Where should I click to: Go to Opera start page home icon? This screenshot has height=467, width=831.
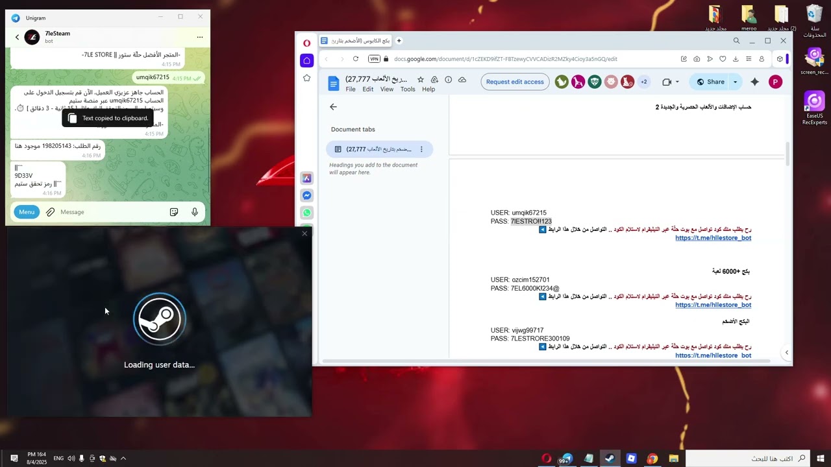[307, 60]
